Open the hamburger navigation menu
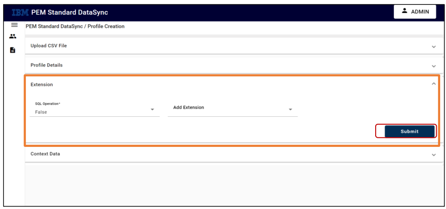 click(14, 25)
